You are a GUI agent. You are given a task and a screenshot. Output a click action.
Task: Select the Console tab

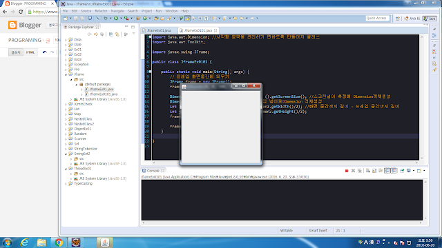(x=153, y=171)
